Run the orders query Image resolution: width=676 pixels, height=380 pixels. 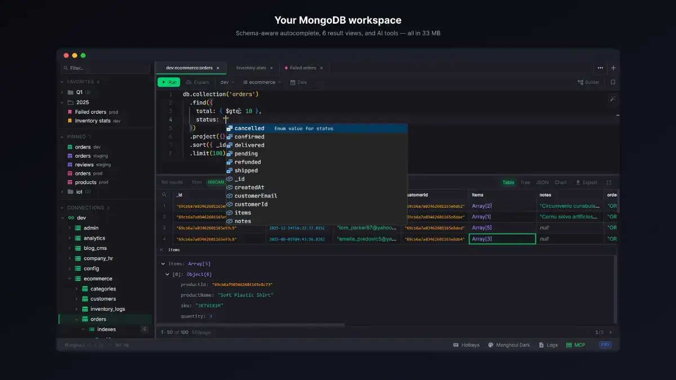[168, 82]
